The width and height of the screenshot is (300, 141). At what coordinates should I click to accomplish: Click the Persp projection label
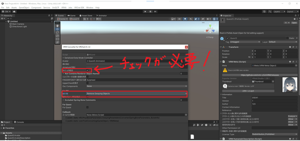(210, 37)
